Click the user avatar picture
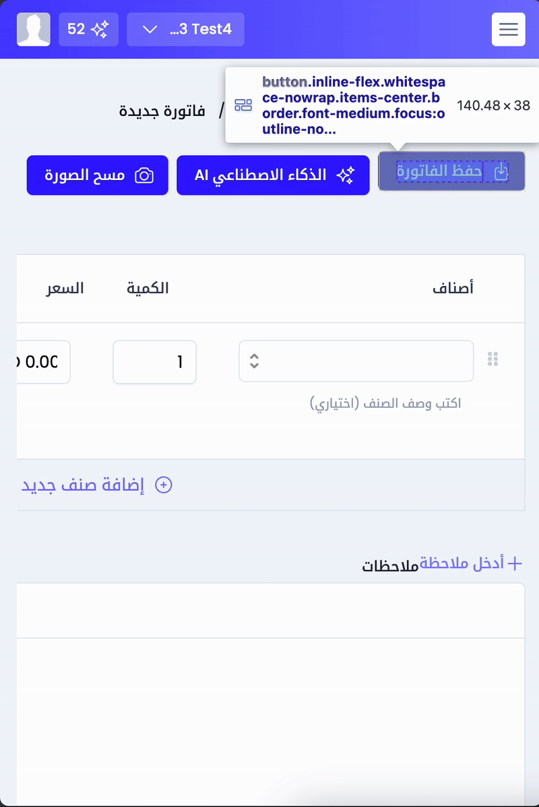The image size is (539, 807). pos(34,30)
